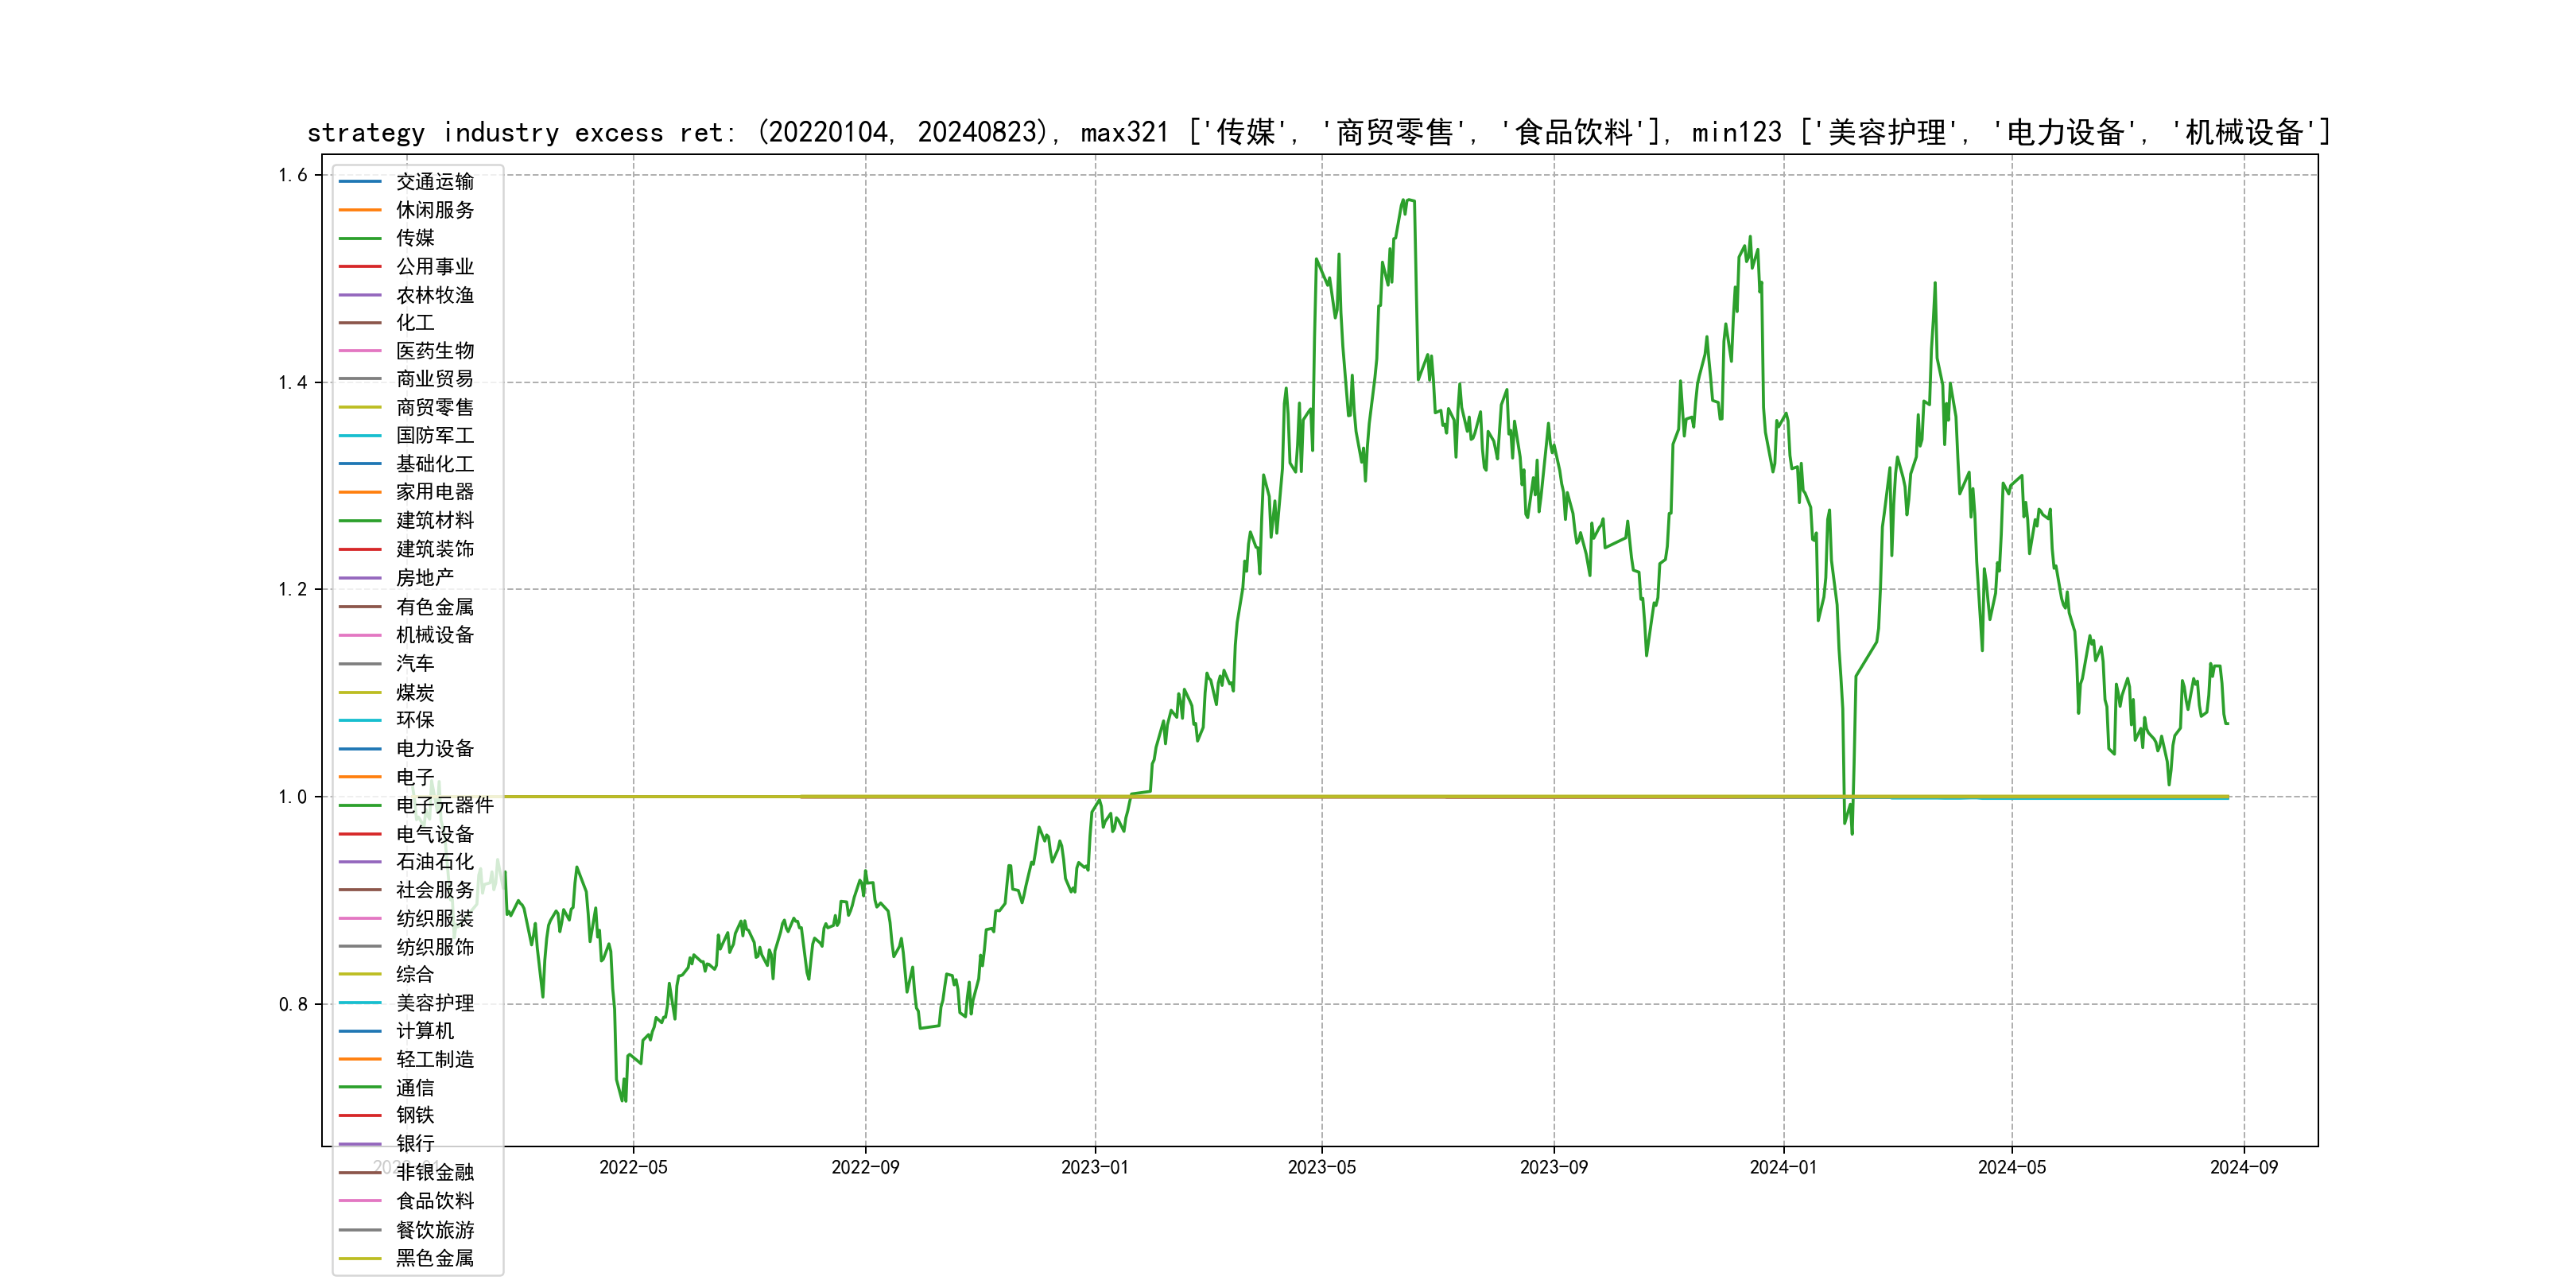
Task: Click the 食品饮料 legend label
Action: (x=435, y=1200)
